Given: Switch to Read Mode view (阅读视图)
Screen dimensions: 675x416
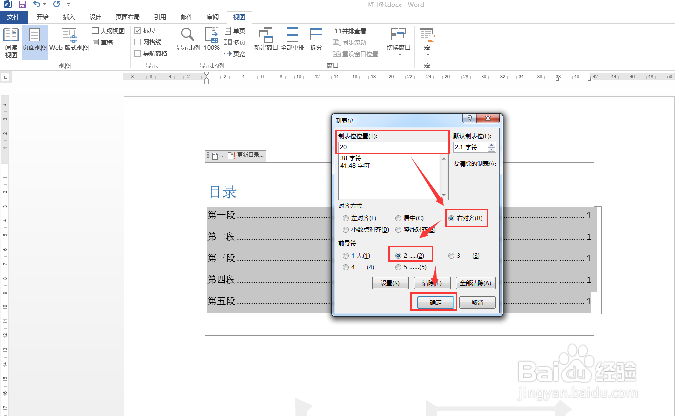Looking at the screenshot, I should click(x=11, y=43).
